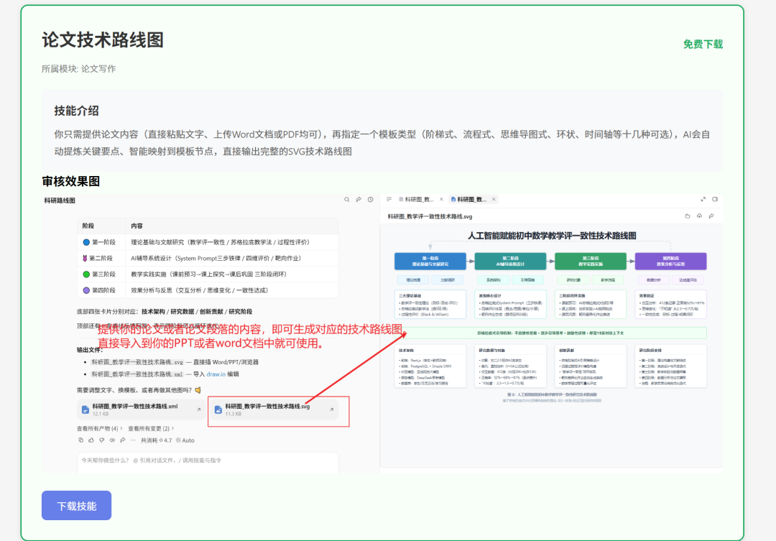Expand 查看所有产物 (4)
Viewport: 776px width, 541px height.
click(x=99, y=428)
